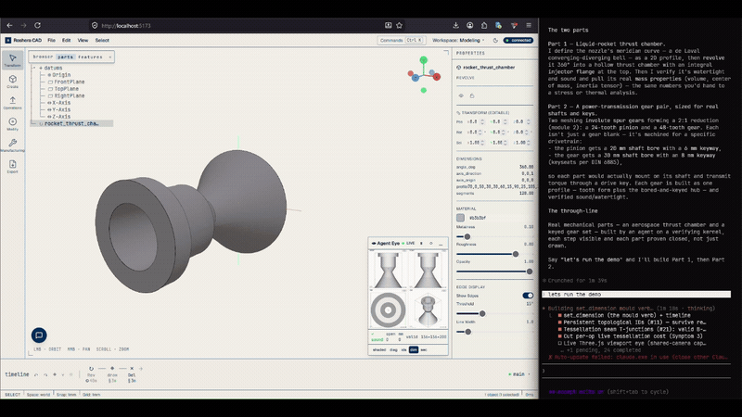
Task: Open the File menu
Action: click(51, 40)
